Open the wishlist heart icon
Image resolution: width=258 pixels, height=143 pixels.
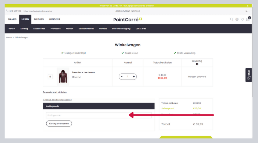pos(242,19)
